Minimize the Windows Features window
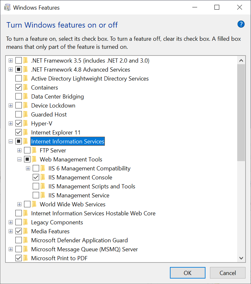This screenshot has height=284, width=251. (195, 7)
